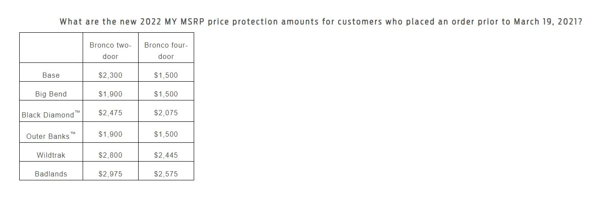Viewport: 603px width, 200px height.
Task: Click the Big Bend two-door $1,900 cell
Action: [x=111, y=94]
